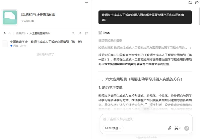Click the knowledge base cover thumbnail
Image resolution: width=200 pixels, height=139 pixels.
pyautogui.click(x=10, y=17)
